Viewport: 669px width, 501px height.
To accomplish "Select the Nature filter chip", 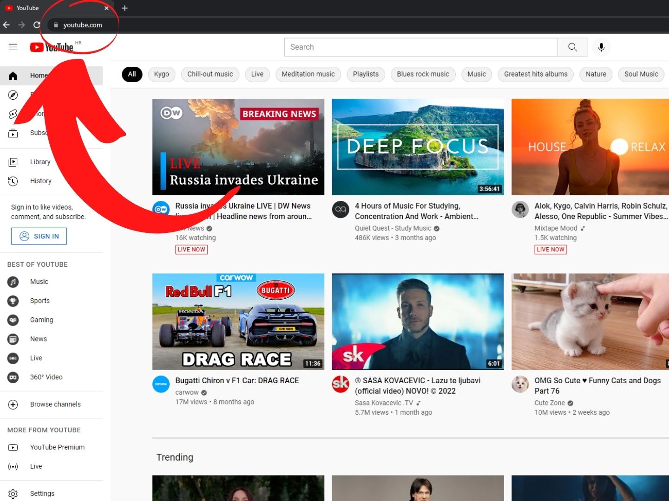I will [x=596, y=74].
